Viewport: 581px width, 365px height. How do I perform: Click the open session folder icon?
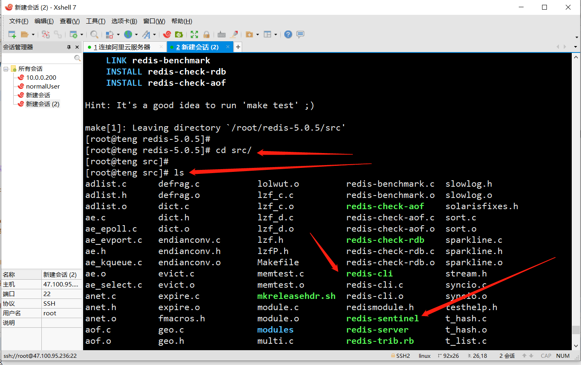click(x=25, y=34)
